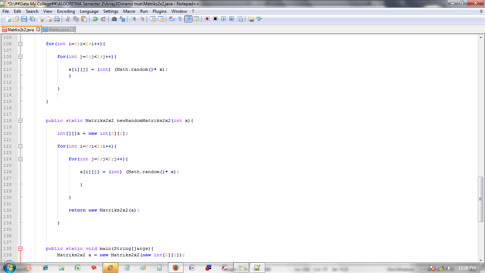Collapse the code fold at line 106

20,44
